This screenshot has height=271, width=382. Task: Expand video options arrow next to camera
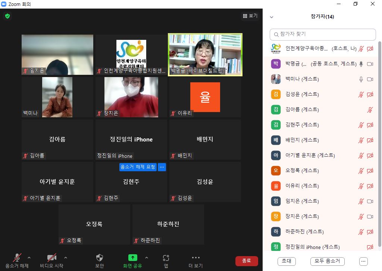pos(66,258)
